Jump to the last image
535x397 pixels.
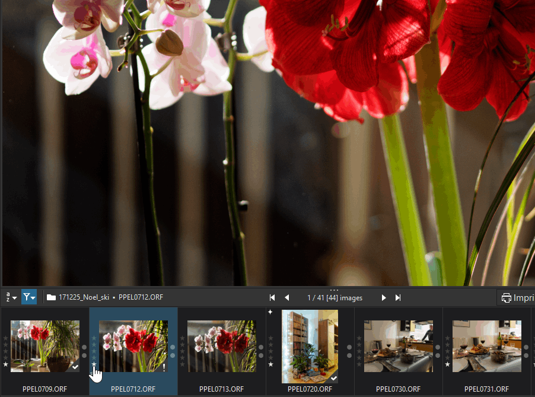(398, 298)
